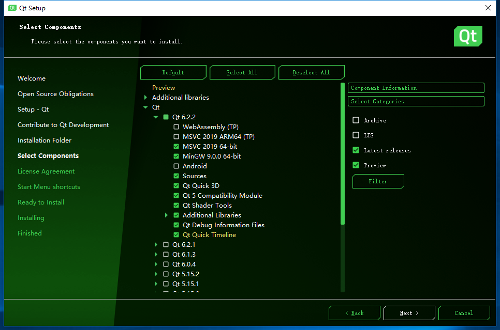Select the Installation Folder step
Image resolution: width=500 pixels, height=330 pixels.
[x=45, y=140]
